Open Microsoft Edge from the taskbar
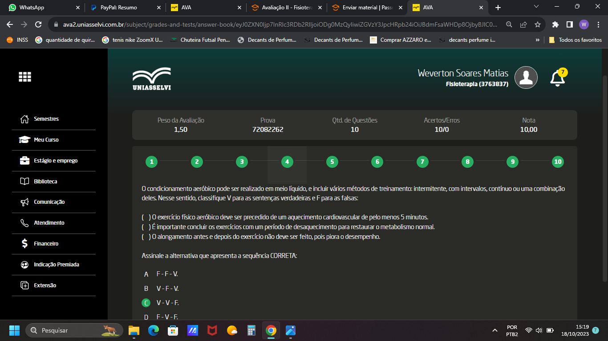The image size is (608, 341). click(x=153, y=330)
